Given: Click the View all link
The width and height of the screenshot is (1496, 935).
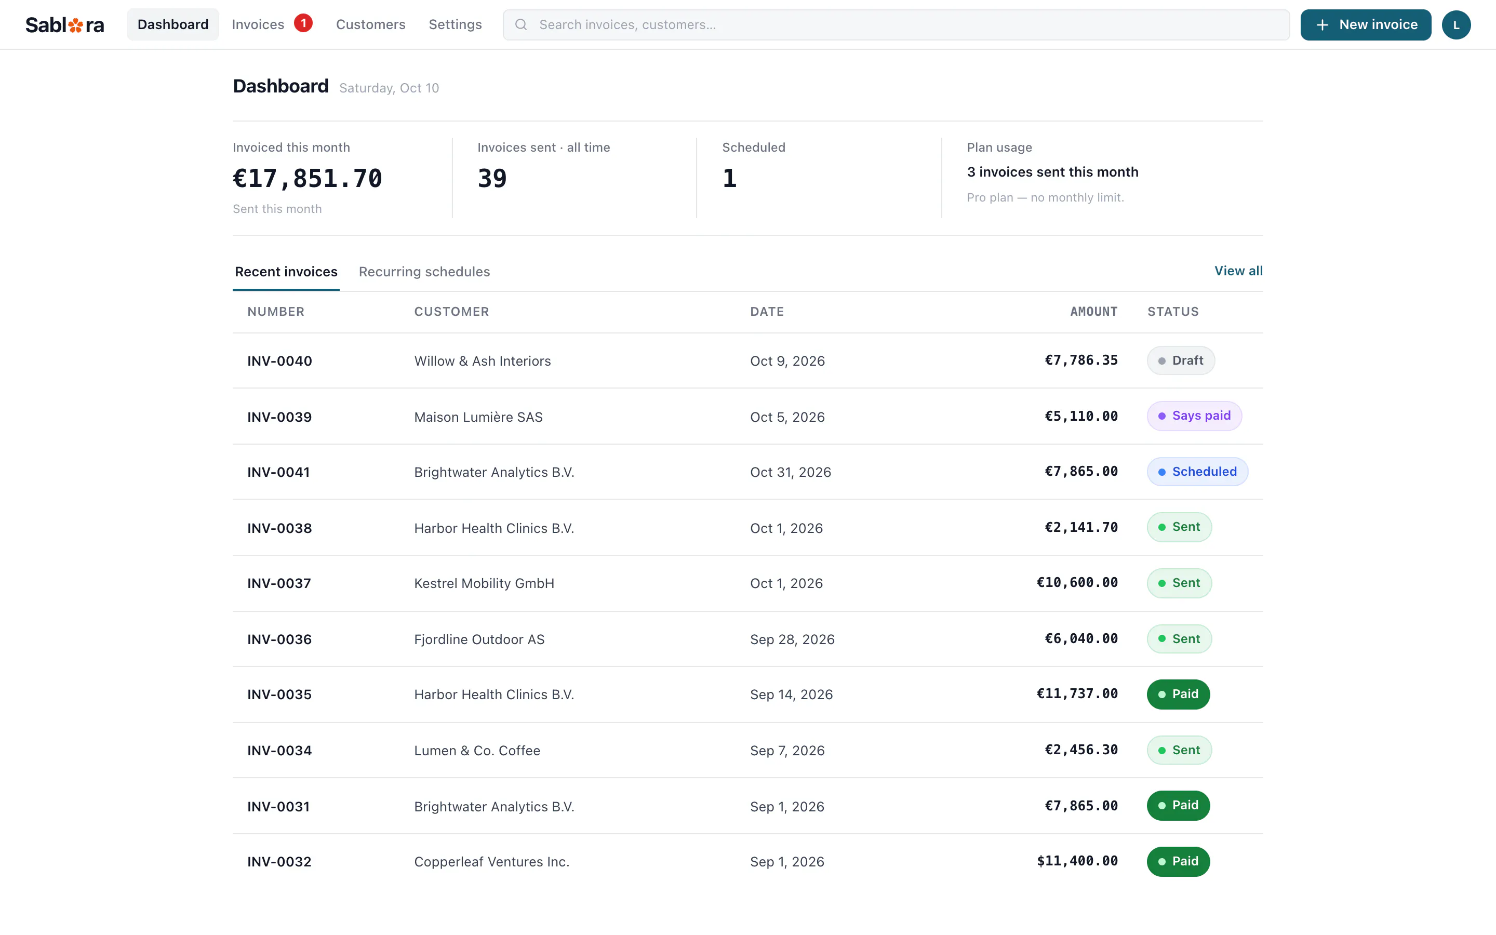Looking at the screenshot, I should click(x=1238, y=271).
